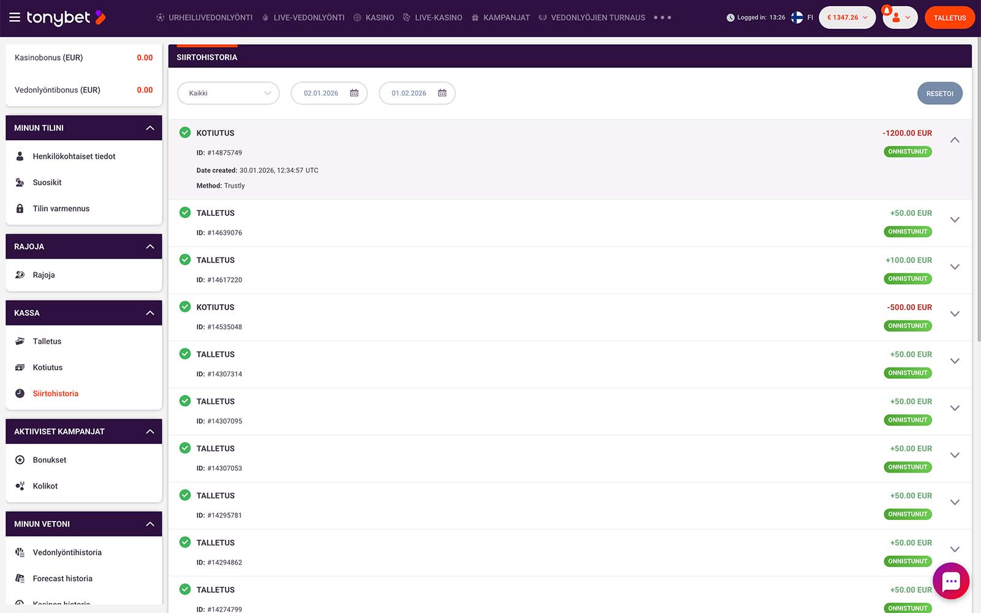
Task: Collapse the Minun vetoni section
Action: pyautogui.click(x=150, y=524)
